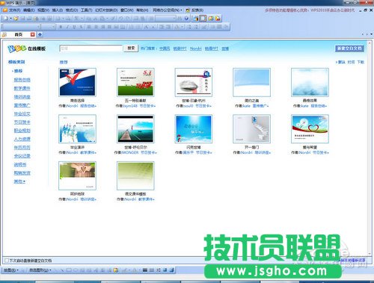Open the 五一特别奉献 template thumbnail

[135, 82]
